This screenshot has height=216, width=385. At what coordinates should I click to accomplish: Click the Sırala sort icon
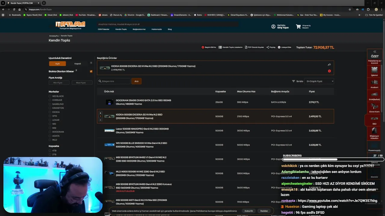(294, 81)
